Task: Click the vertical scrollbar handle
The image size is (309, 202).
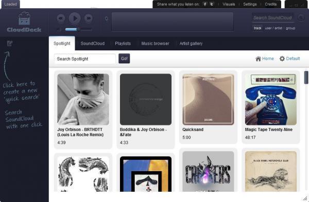Action: 306,78
